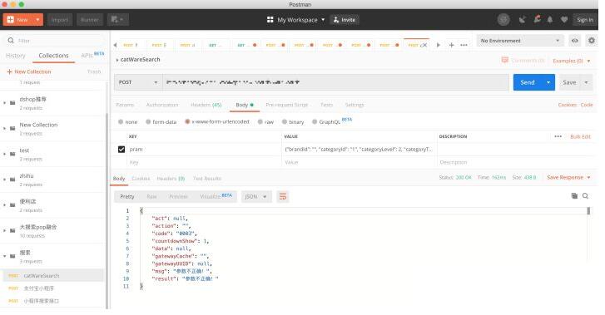The height and width of the screenshot is (315, 605).
Task: Open the JSON format dropdown
Action: 255,197
